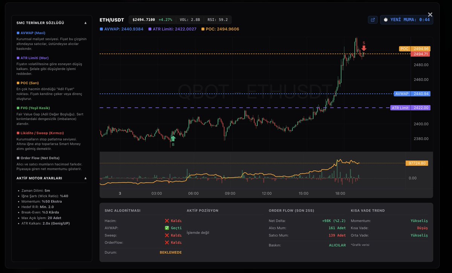
Task: Click the Momentum Yükseliş trend value
Action: (419, 221)
